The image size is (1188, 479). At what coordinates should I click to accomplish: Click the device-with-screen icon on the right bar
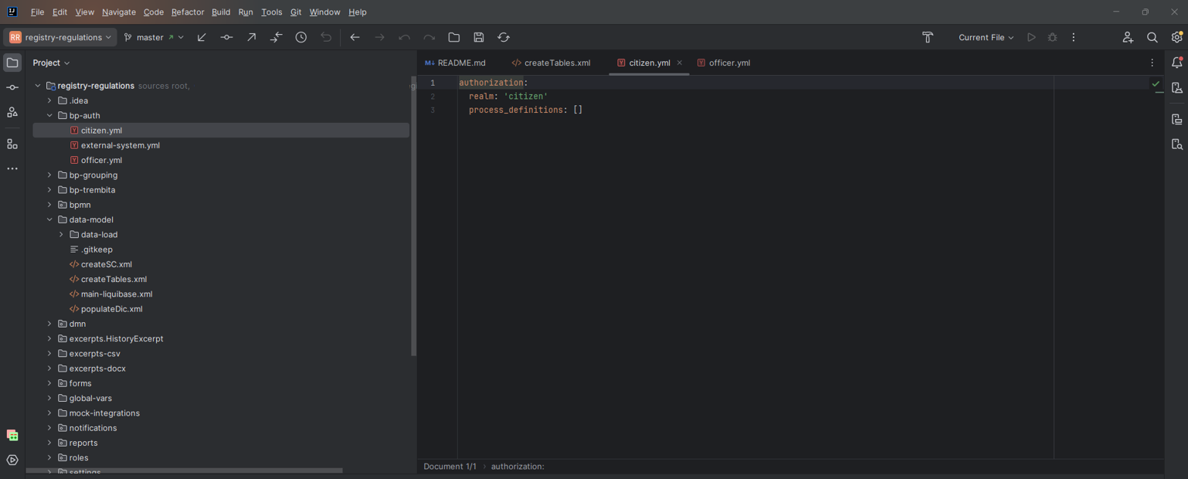coord(1177,120)
